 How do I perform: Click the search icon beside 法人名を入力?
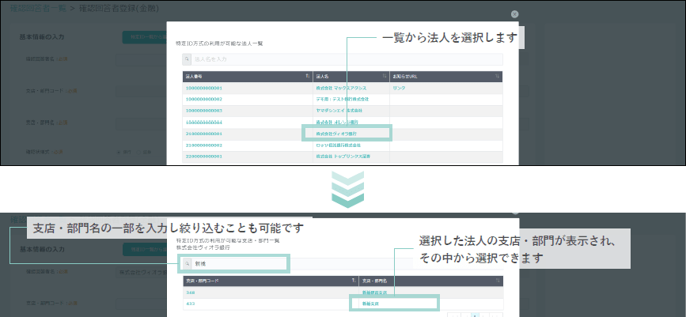click(x=187, y=59)
